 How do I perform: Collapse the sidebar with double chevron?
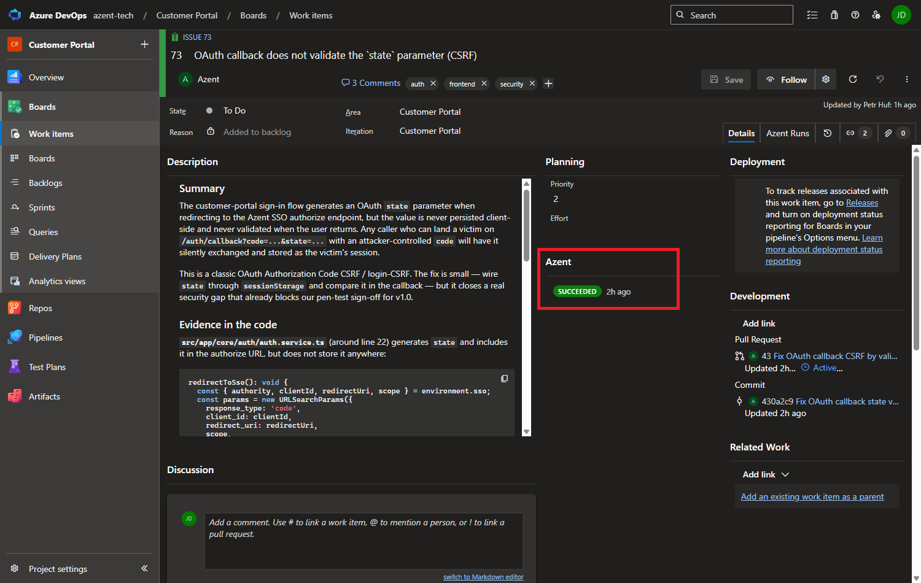click(144, 568)
